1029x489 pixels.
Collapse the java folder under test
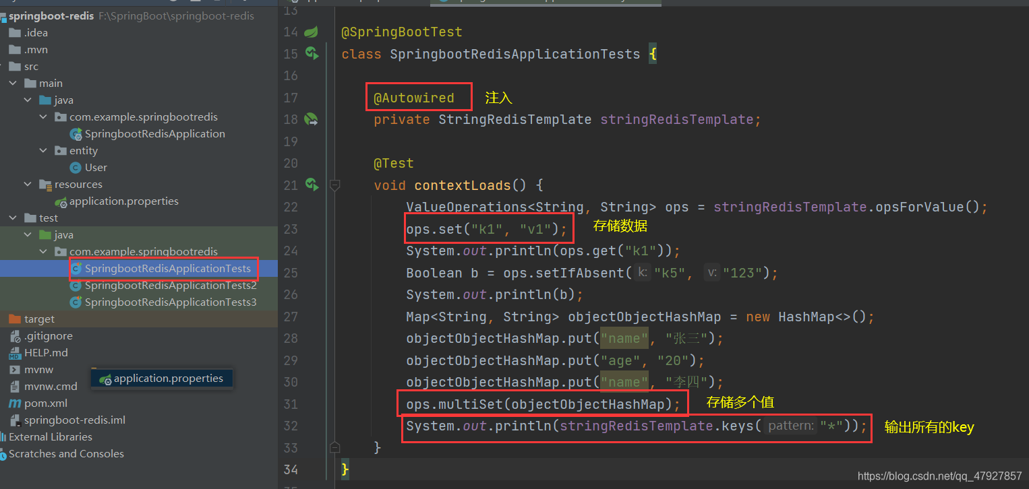[x=28, y=235]
